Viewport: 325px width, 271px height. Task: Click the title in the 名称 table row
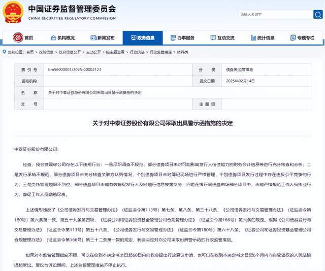pyautogui.click(x=95, y=92)
